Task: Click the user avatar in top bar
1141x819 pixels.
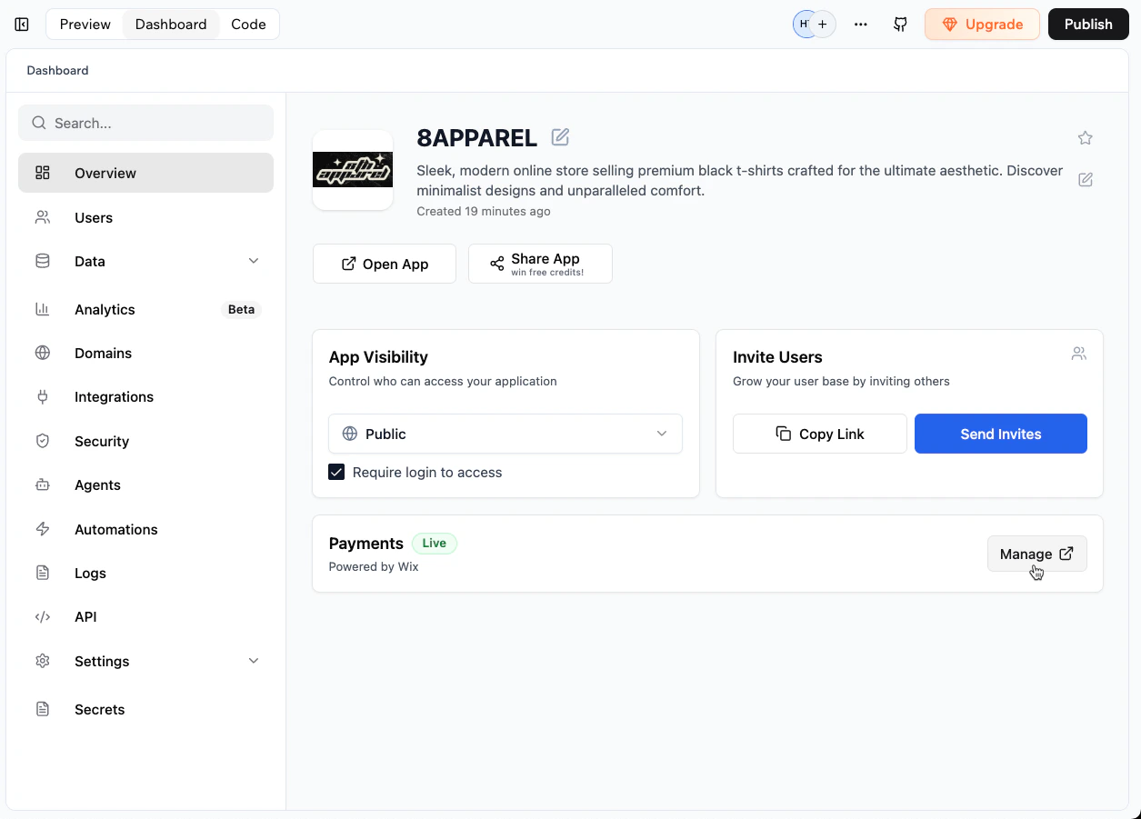Action: (803, 25)
